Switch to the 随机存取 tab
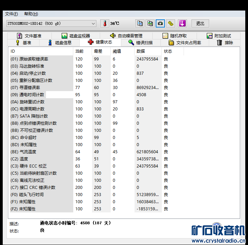 (x=175, y=36)
